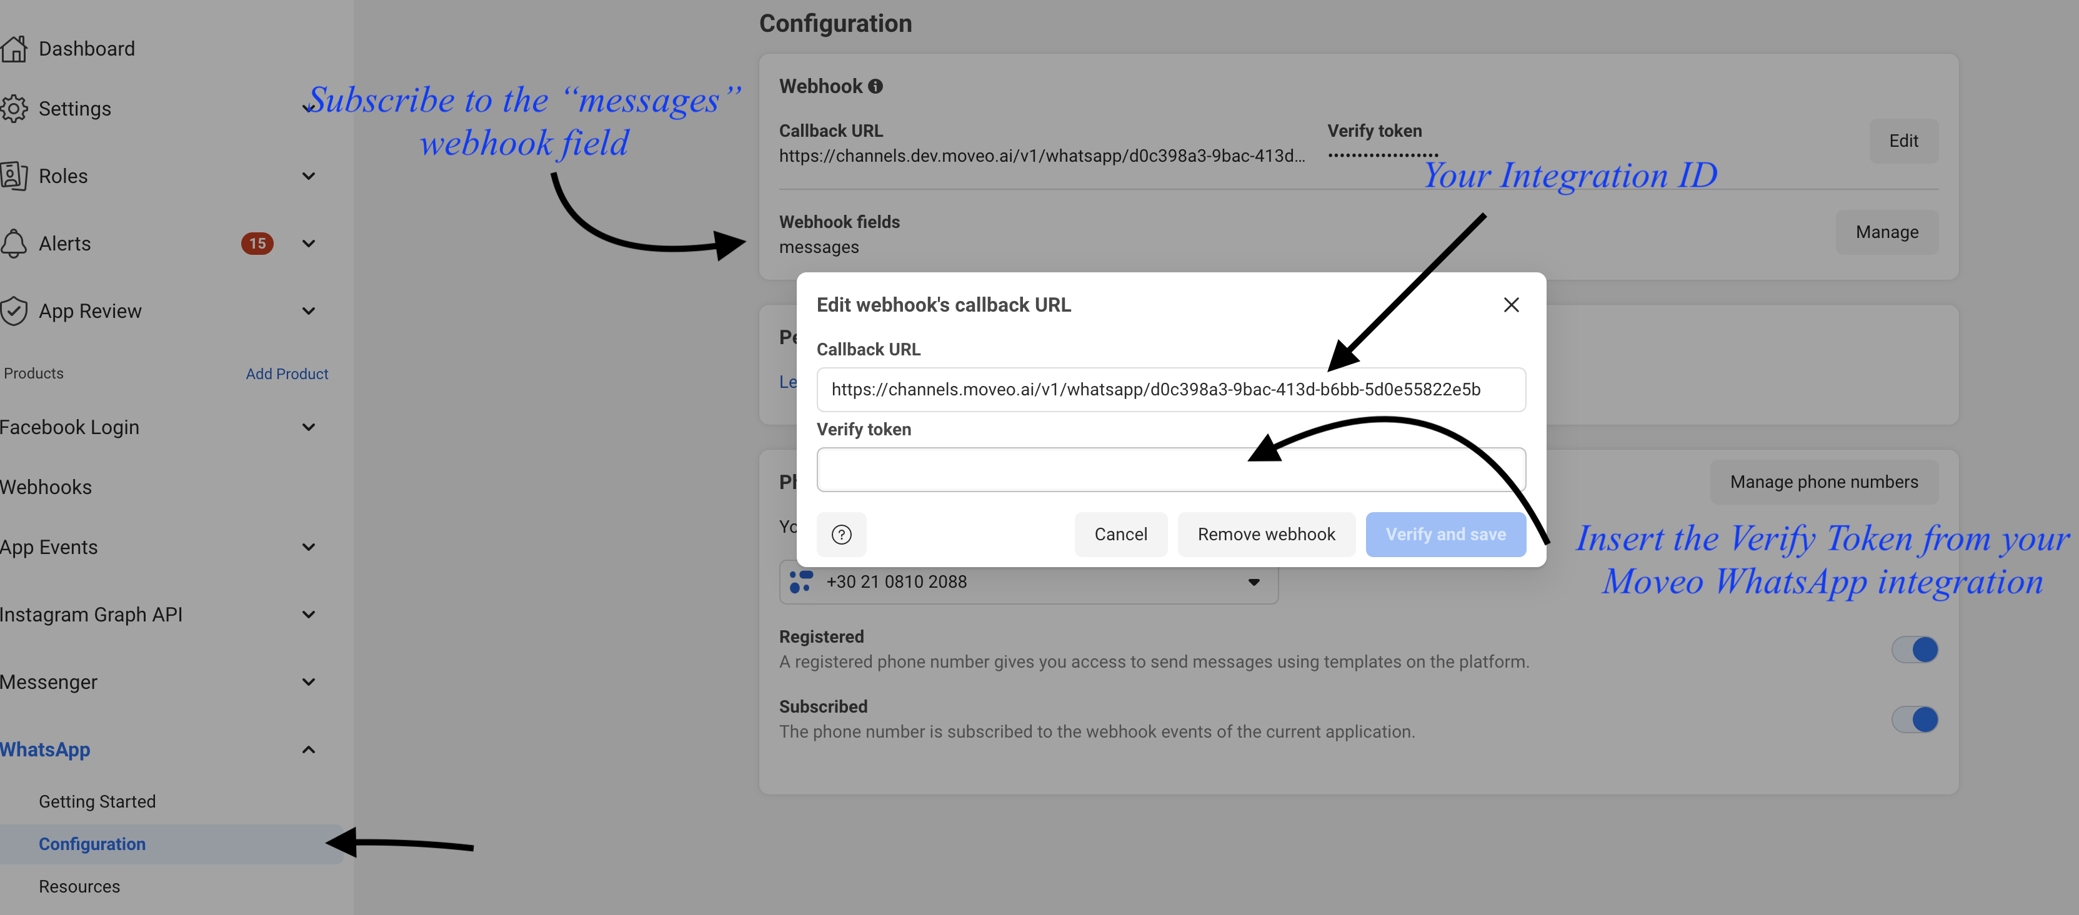Click the Verify and save button
The height and width of the screenshot is (915, 2079).
1445,534
